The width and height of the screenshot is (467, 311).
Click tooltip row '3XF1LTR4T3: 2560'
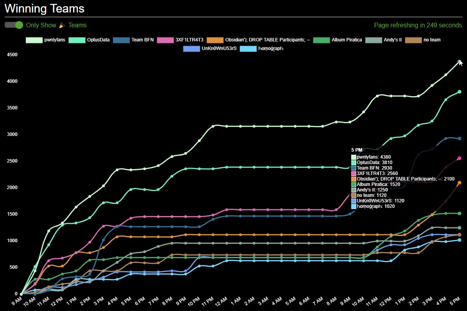[375, 173]
